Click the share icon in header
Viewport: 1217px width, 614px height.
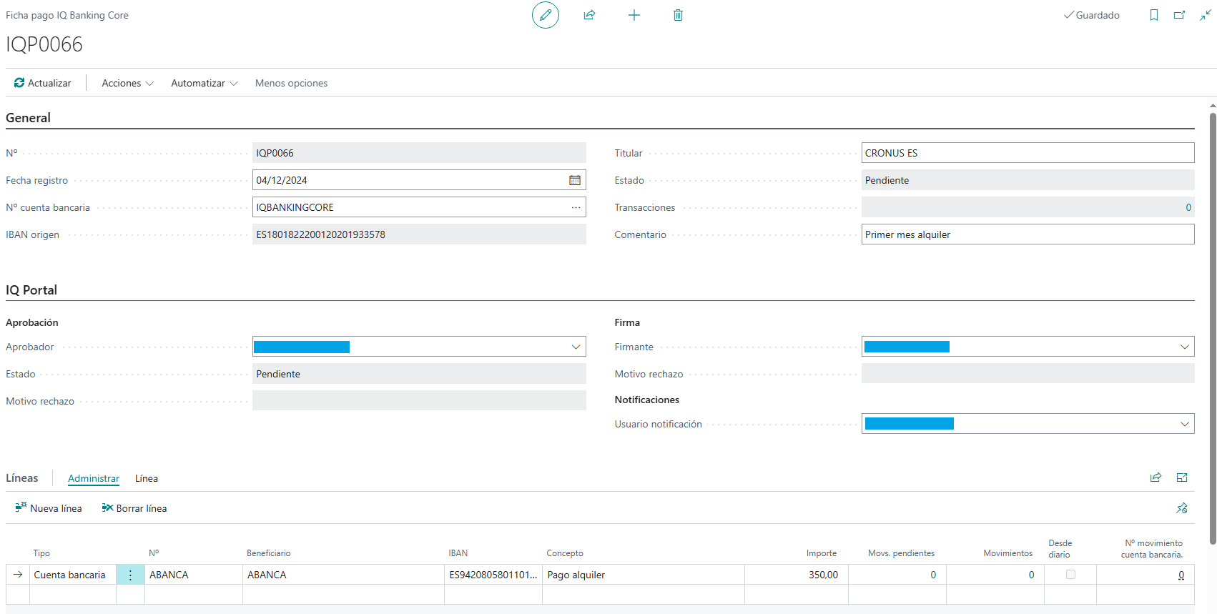coord(589,15)
